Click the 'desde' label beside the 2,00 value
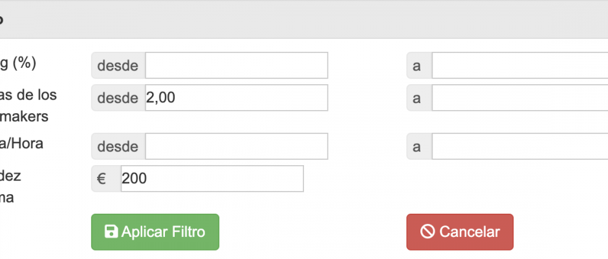This screenshot has height=259, width=608. pyautogui.click(x=118, y=98)
